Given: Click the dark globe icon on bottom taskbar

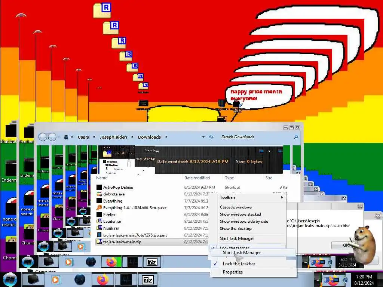Looking at the screenshot, I should click(x=80, y=280).
